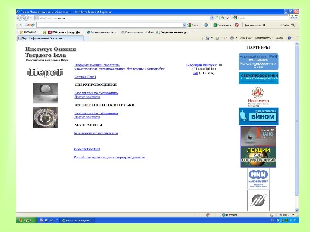310x232 pixels.
Task: Click the levitating magnet superconductor image
Action: click(45, 93)
